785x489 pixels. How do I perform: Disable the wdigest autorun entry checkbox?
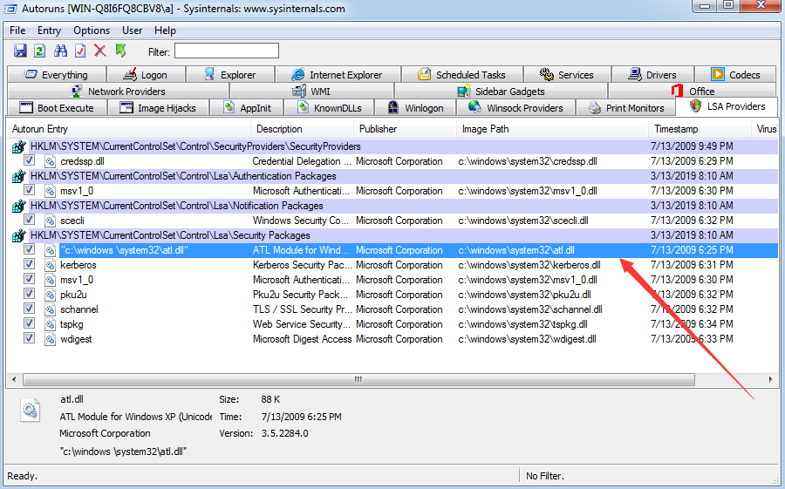point(30,339)
